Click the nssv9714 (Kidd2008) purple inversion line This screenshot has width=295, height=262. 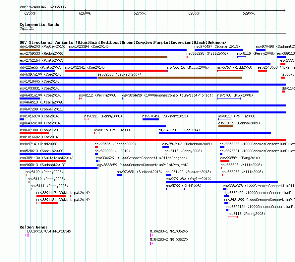(39, 147)
